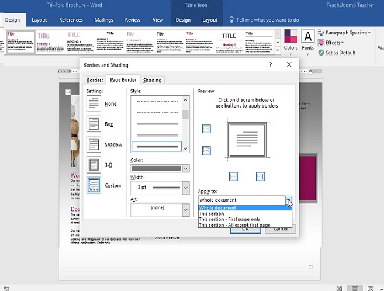Open the Colors theme button

[x=290, y=41]
